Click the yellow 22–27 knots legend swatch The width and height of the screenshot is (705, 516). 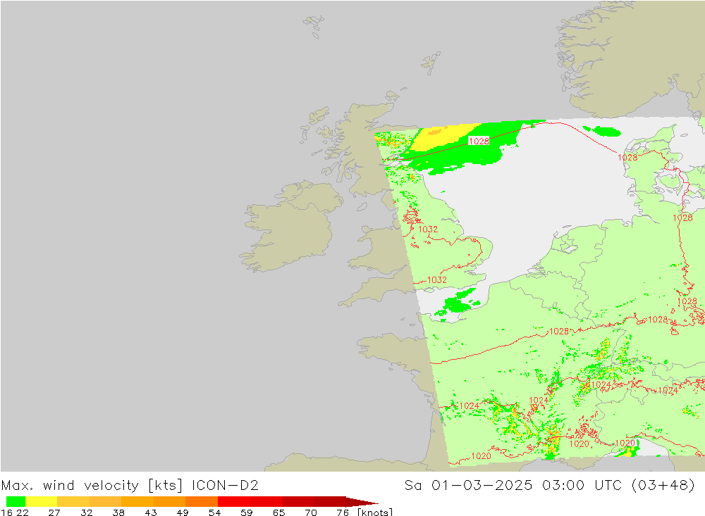point(42,502)
